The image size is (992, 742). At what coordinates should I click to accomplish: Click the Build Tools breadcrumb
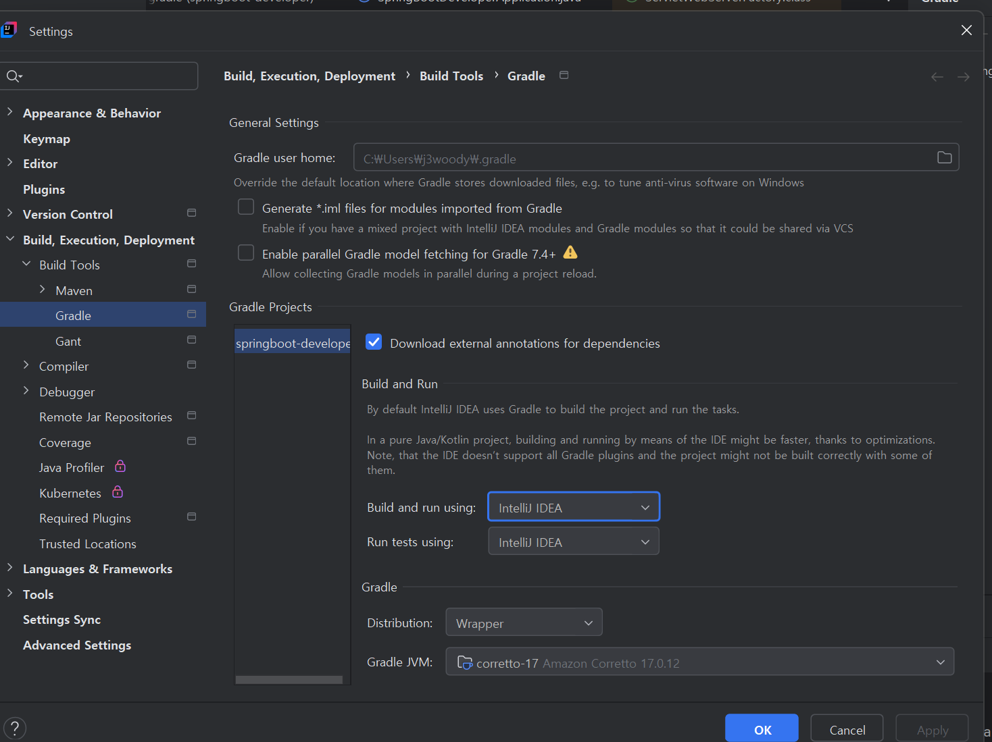451,76
